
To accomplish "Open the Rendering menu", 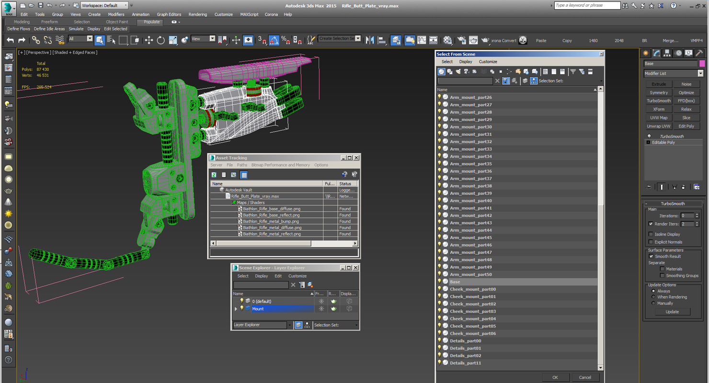I will click(197, 14).
